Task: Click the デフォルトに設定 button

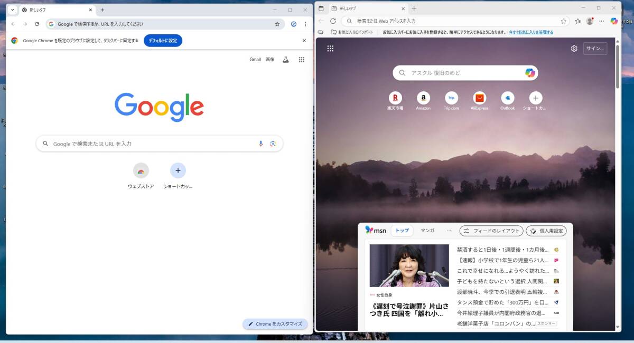Action: point(163,41)
